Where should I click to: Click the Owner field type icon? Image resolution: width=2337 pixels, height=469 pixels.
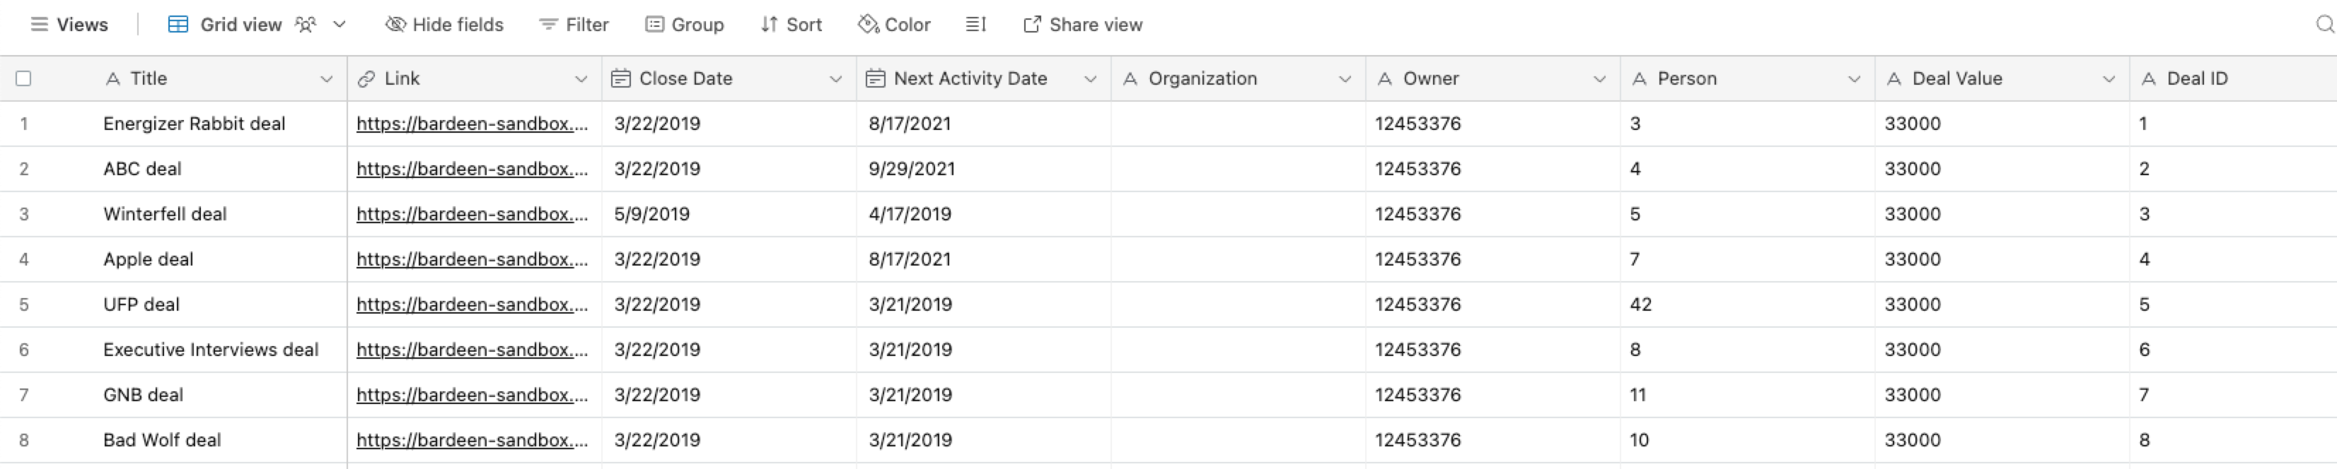[1386, 79]
